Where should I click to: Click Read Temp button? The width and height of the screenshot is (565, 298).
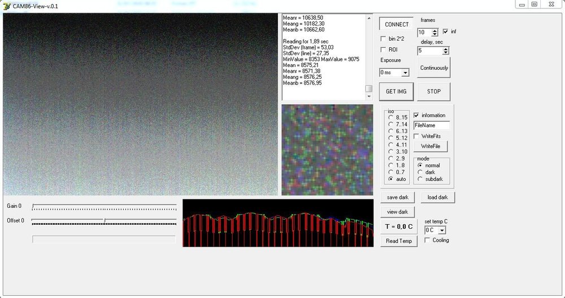(398, 241)
